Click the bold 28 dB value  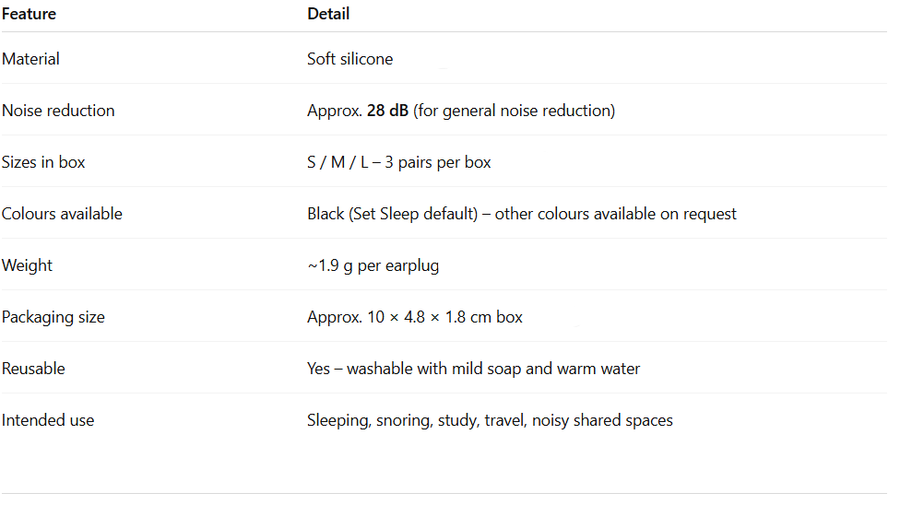[x=387, y=111]
